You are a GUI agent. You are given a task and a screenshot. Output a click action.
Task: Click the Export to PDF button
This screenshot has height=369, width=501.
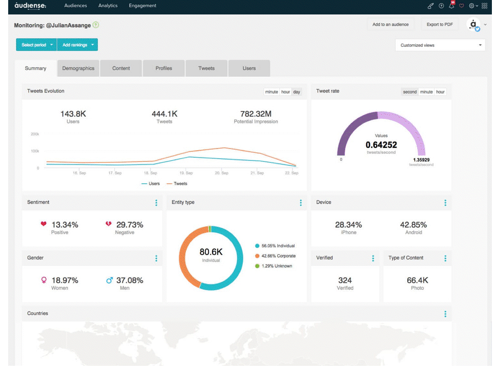(440, 24)
